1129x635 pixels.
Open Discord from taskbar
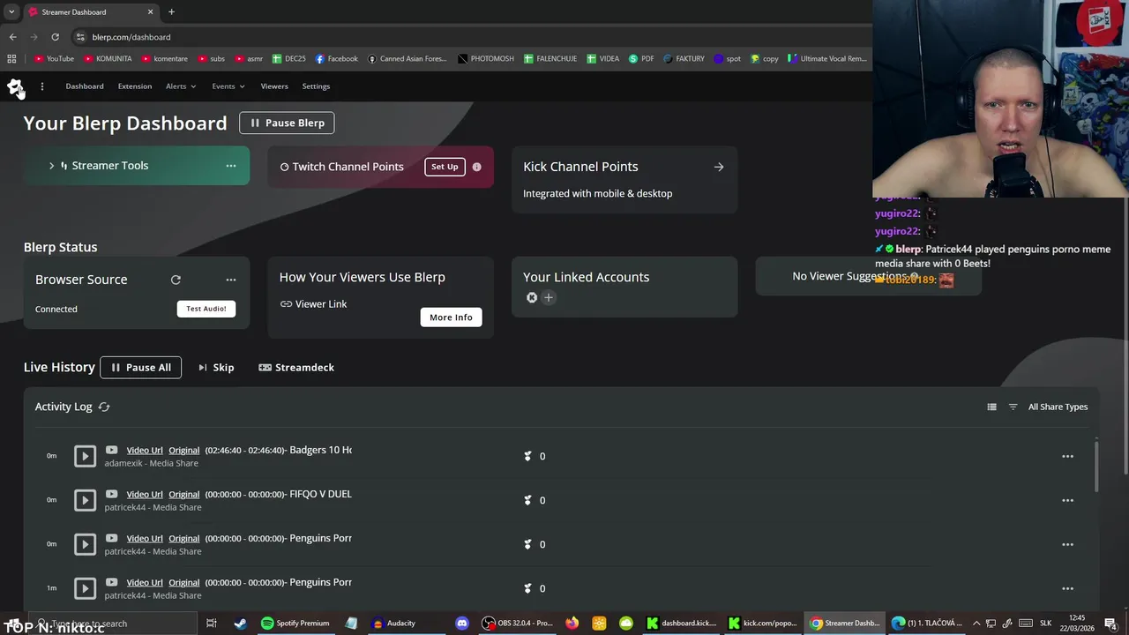(461, 624)
